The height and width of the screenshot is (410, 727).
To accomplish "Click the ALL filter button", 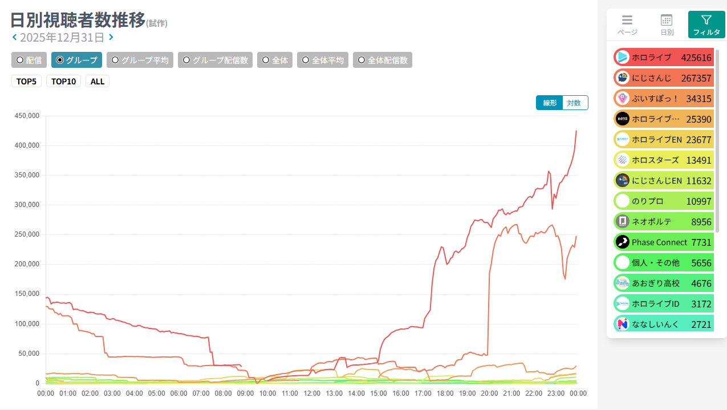I will [x=98, y=81].
